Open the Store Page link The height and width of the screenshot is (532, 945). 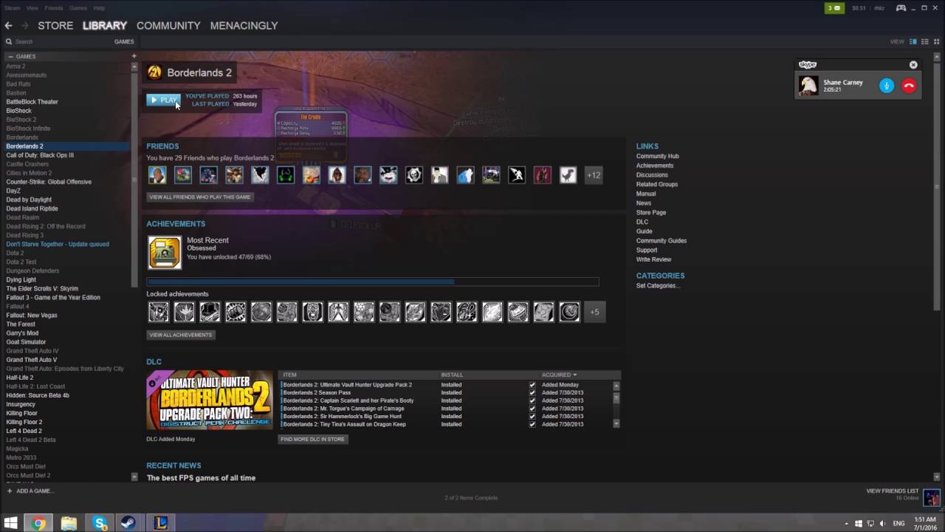click(651, 213)
